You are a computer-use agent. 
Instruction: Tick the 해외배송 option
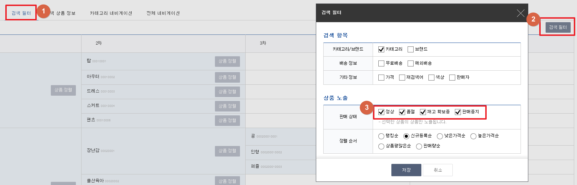[x=410, y=64]
